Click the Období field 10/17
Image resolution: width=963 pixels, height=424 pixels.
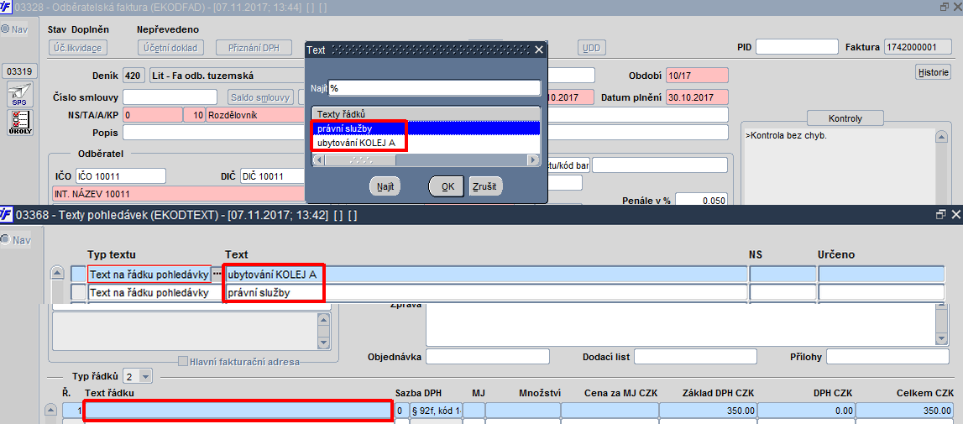point(697,76)
